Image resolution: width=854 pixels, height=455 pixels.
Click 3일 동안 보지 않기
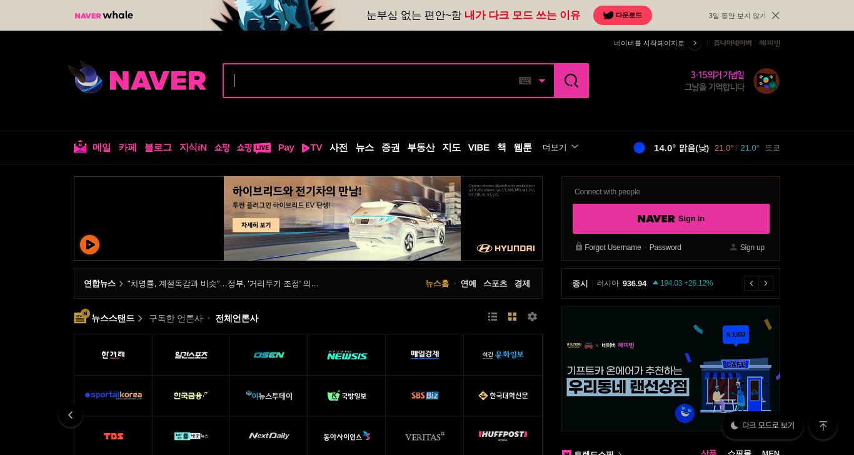pos(737,16)
